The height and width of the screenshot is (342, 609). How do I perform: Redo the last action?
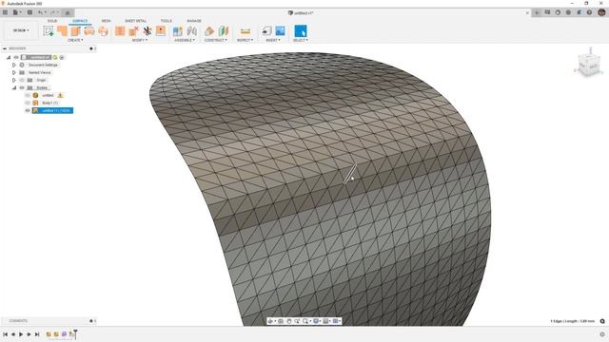[53, 12]
